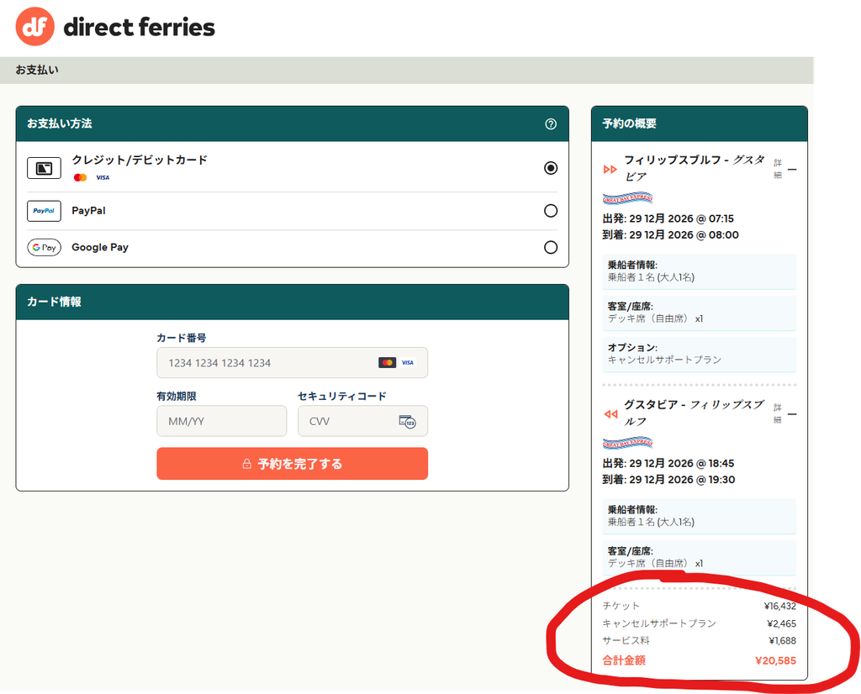Image resolution: width=861 pixels, height=694 pixels.
Task: Collapse return trip details with the minus icon
Action: point(792,414)
